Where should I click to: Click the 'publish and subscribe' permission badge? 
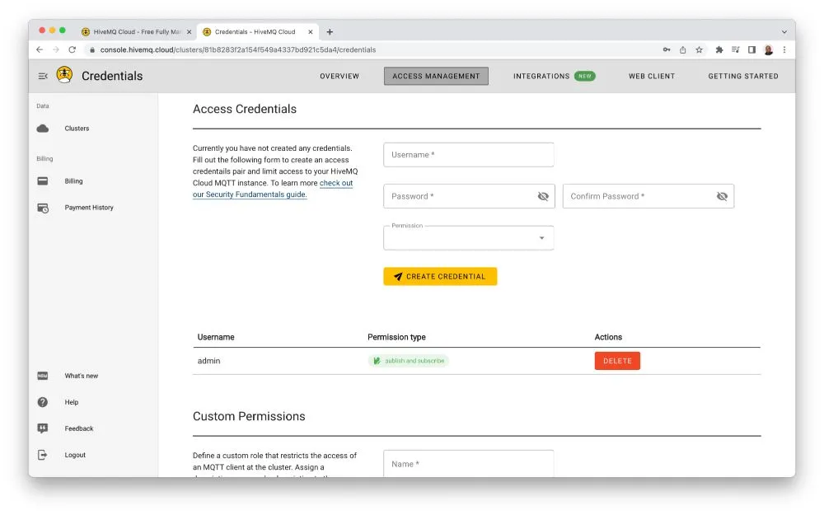click(409, 361)
